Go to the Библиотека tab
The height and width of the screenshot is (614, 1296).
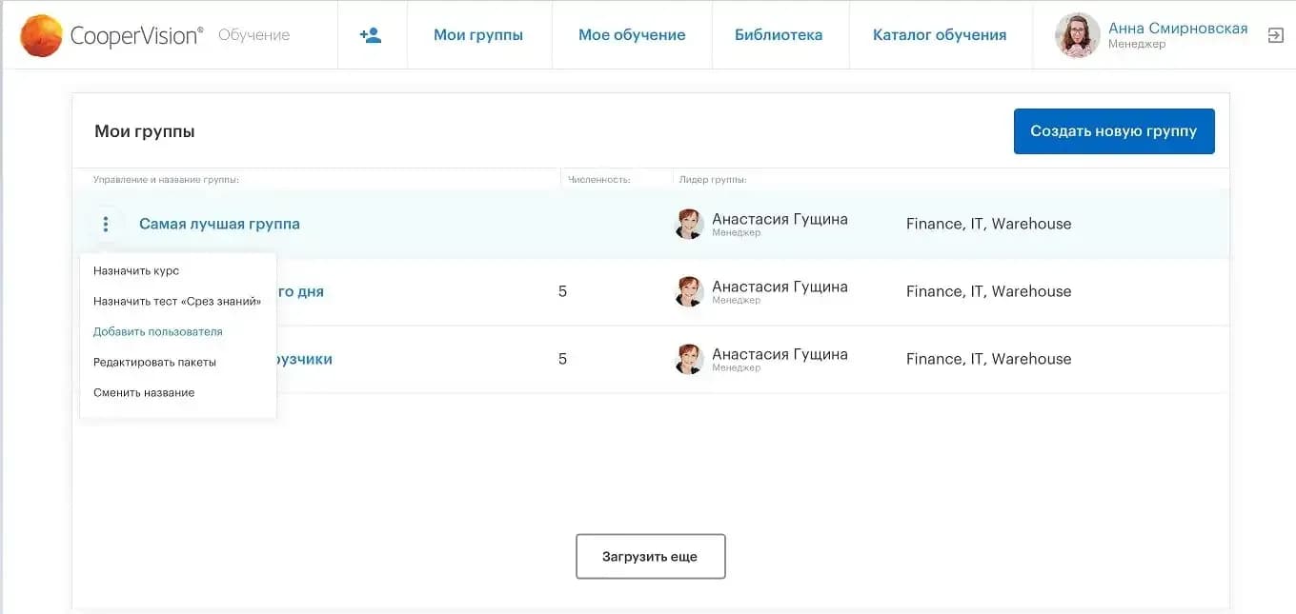tap(779, 35)
